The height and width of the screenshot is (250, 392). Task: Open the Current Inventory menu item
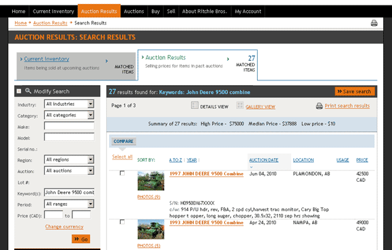click(x=53, y=11)
